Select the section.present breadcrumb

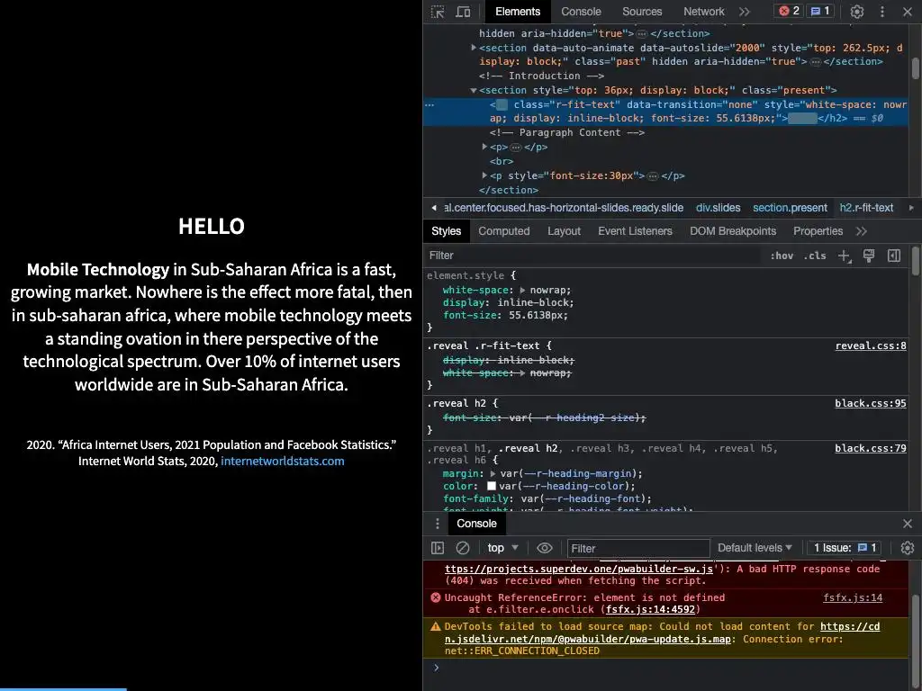(790, 208)
